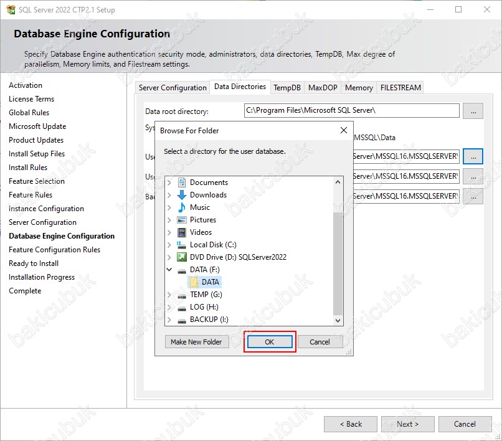
Task: Expand the Downloads tree node
Action: pyautogui.click(x=169, y=195)
